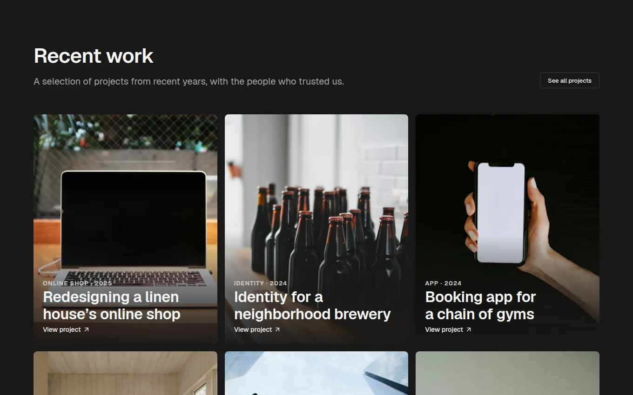This screenshot has height=395, width=633.
Task: Click the IDENTITY · 2024 label
Action: point(260,283)
